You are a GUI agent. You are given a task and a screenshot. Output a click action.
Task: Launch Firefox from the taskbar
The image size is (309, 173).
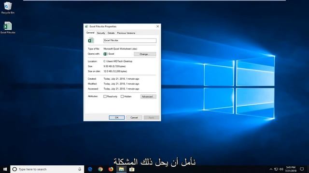pos(111,169)
